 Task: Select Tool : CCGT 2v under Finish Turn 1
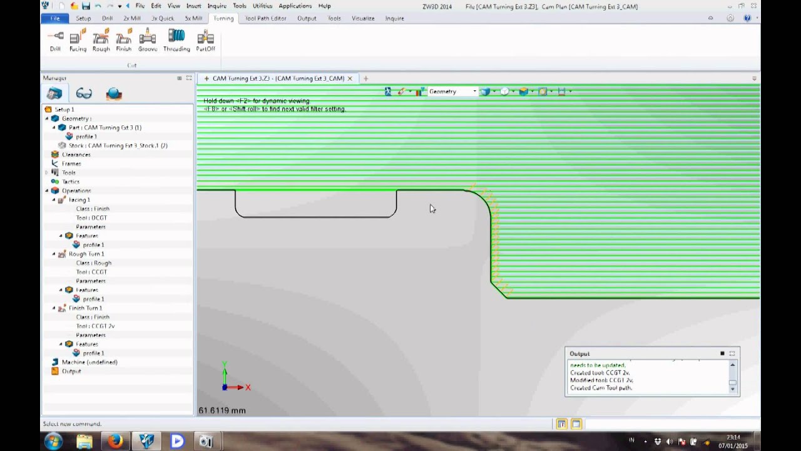tap(95, 326)
